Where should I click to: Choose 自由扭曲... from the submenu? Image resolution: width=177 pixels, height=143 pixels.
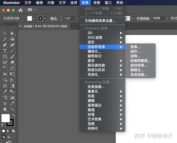click(140, 75)
